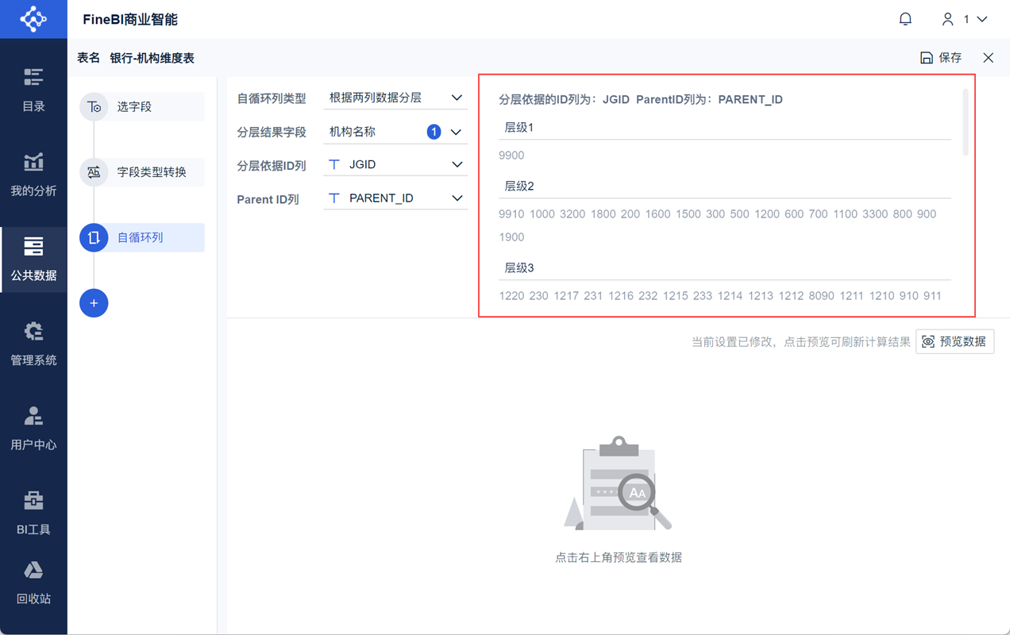Open the 目录 sidebar section
The height and width of the screenshot is (635, 1010).
click(x=33, y=90)
